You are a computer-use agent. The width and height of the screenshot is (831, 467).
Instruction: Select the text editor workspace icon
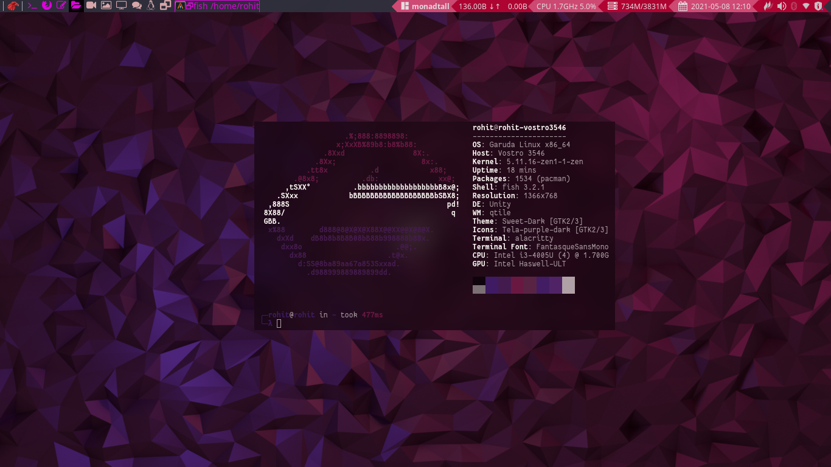coord(61,6)
